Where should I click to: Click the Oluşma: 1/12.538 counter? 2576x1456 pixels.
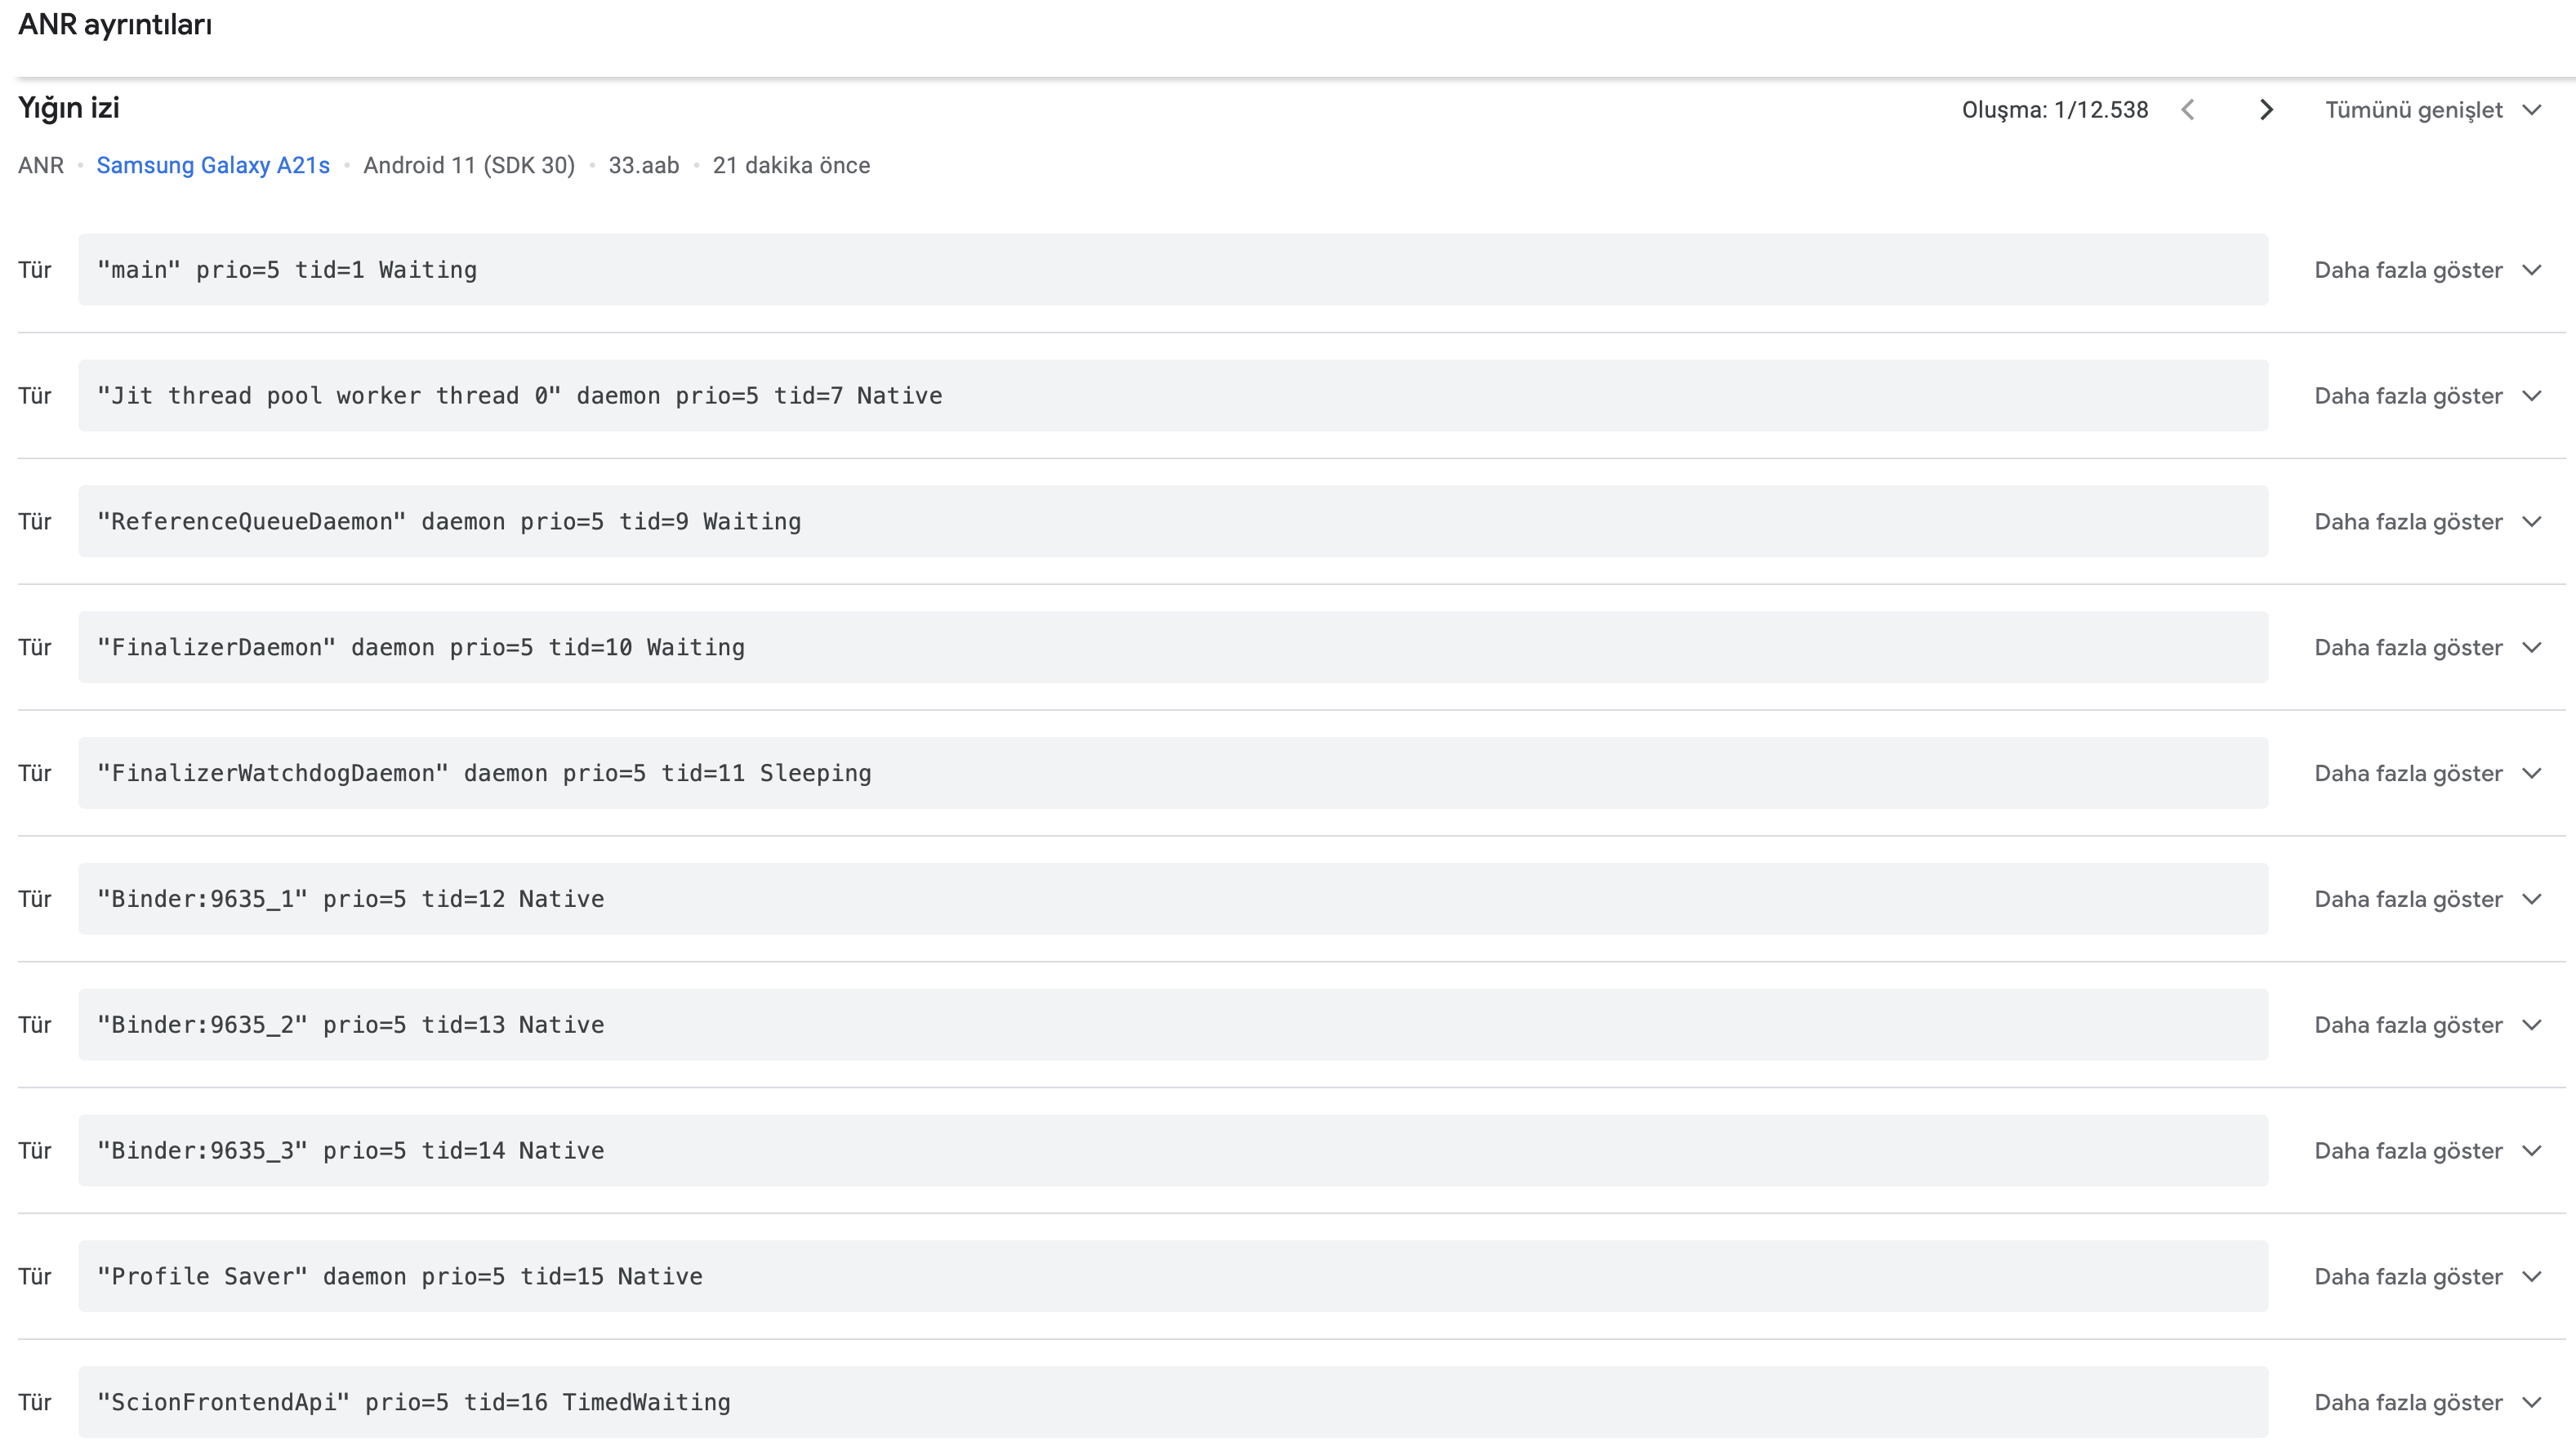pos(2055,110)
